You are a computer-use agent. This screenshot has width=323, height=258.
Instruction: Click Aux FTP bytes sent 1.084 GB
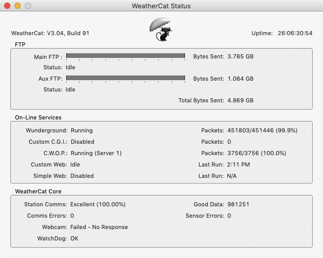pyautogui.click(x=240, y=79)
